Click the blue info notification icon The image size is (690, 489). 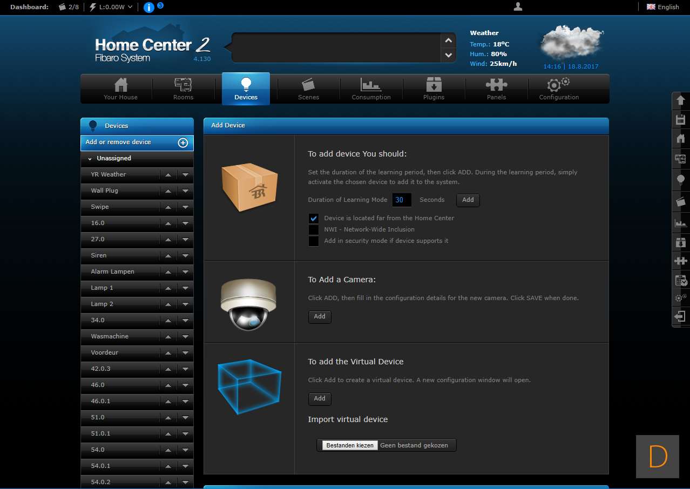pyautogui.click(x=149, y=8)
